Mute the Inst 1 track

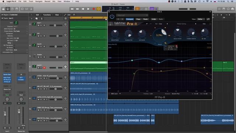coord(38,25)
